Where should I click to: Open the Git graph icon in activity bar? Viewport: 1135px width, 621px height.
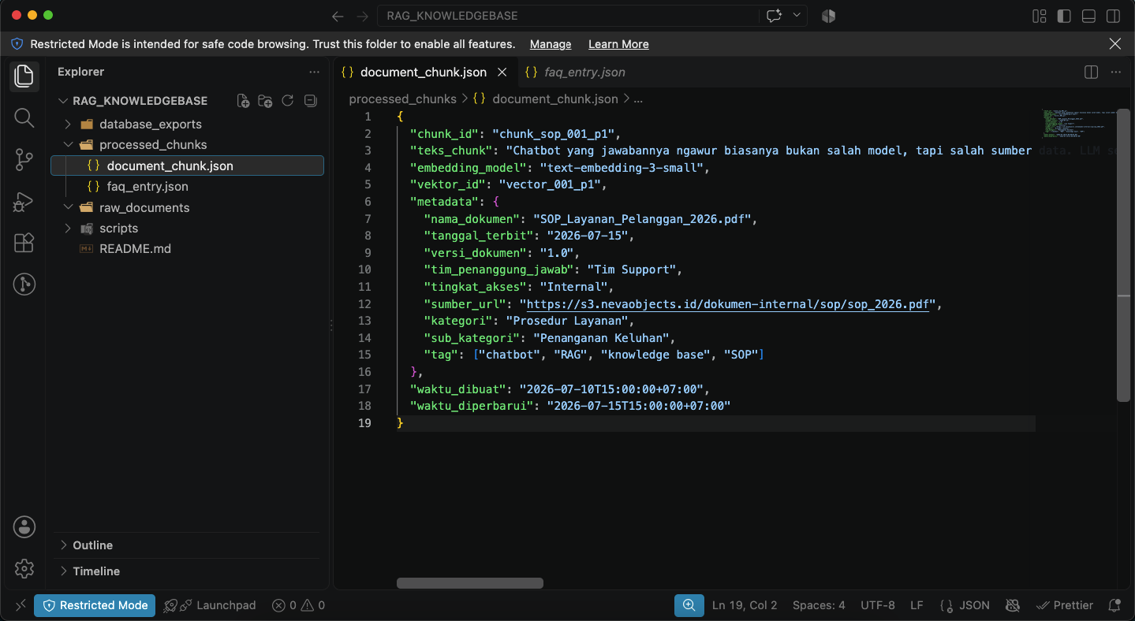[24, 284]
